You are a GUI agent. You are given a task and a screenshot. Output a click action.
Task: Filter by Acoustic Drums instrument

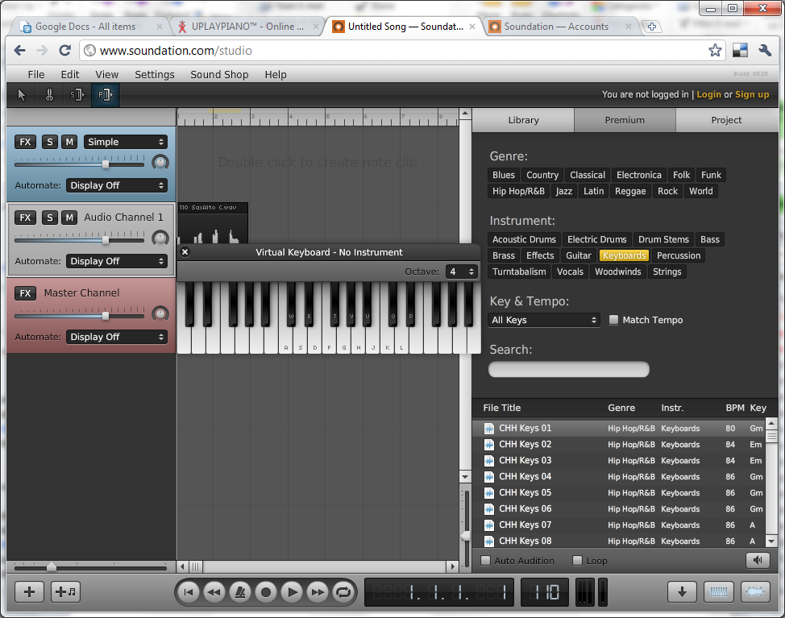(x=524, y=239)
